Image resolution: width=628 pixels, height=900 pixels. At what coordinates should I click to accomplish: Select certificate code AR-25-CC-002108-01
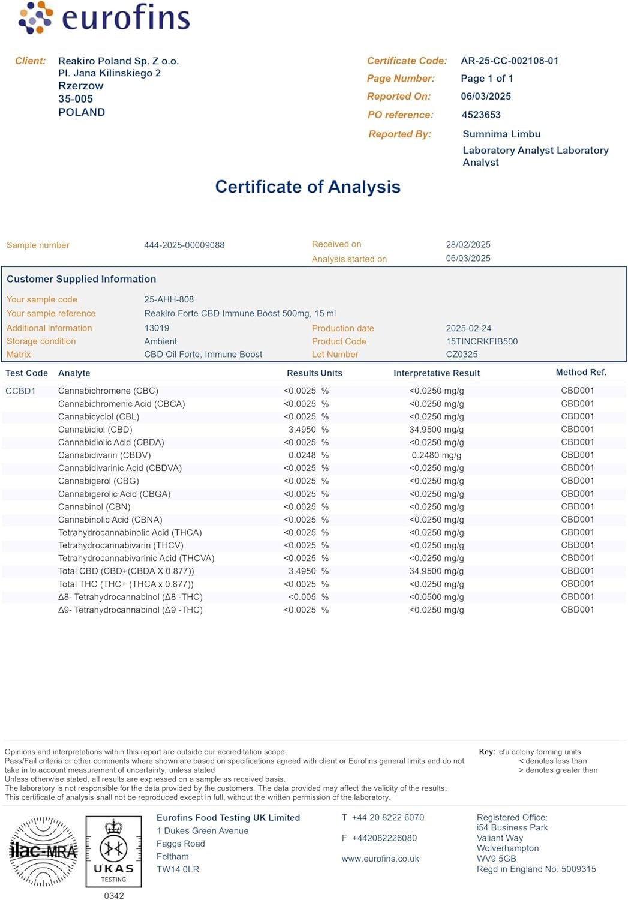point(509,61)
